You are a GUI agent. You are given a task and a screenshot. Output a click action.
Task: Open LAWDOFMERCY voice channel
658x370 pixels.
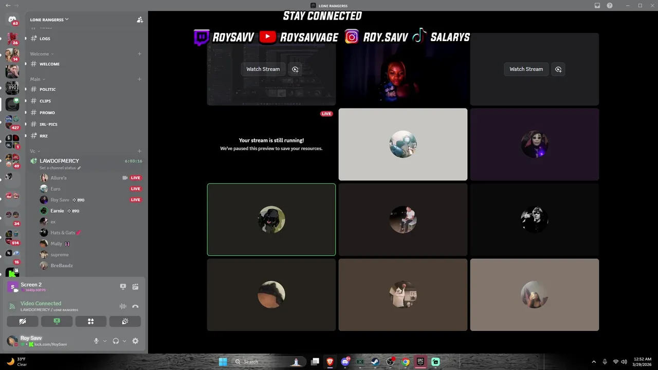click(x=59, y=161)
